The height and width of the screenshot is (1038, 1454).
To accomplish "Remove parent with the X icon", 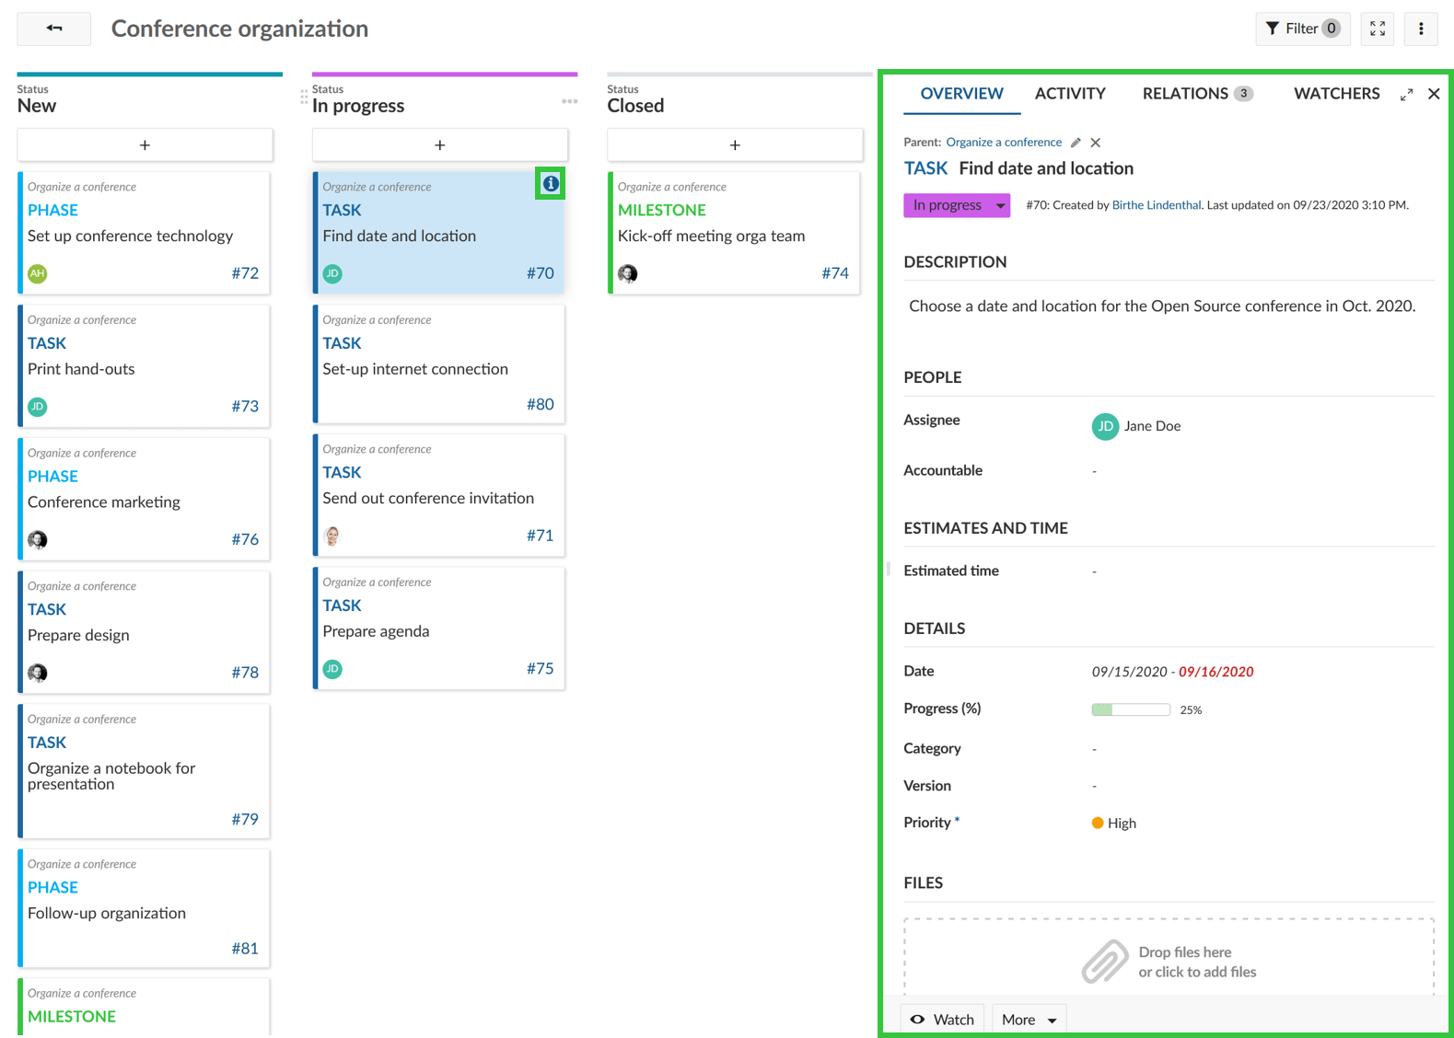I will click(1095, 143).
